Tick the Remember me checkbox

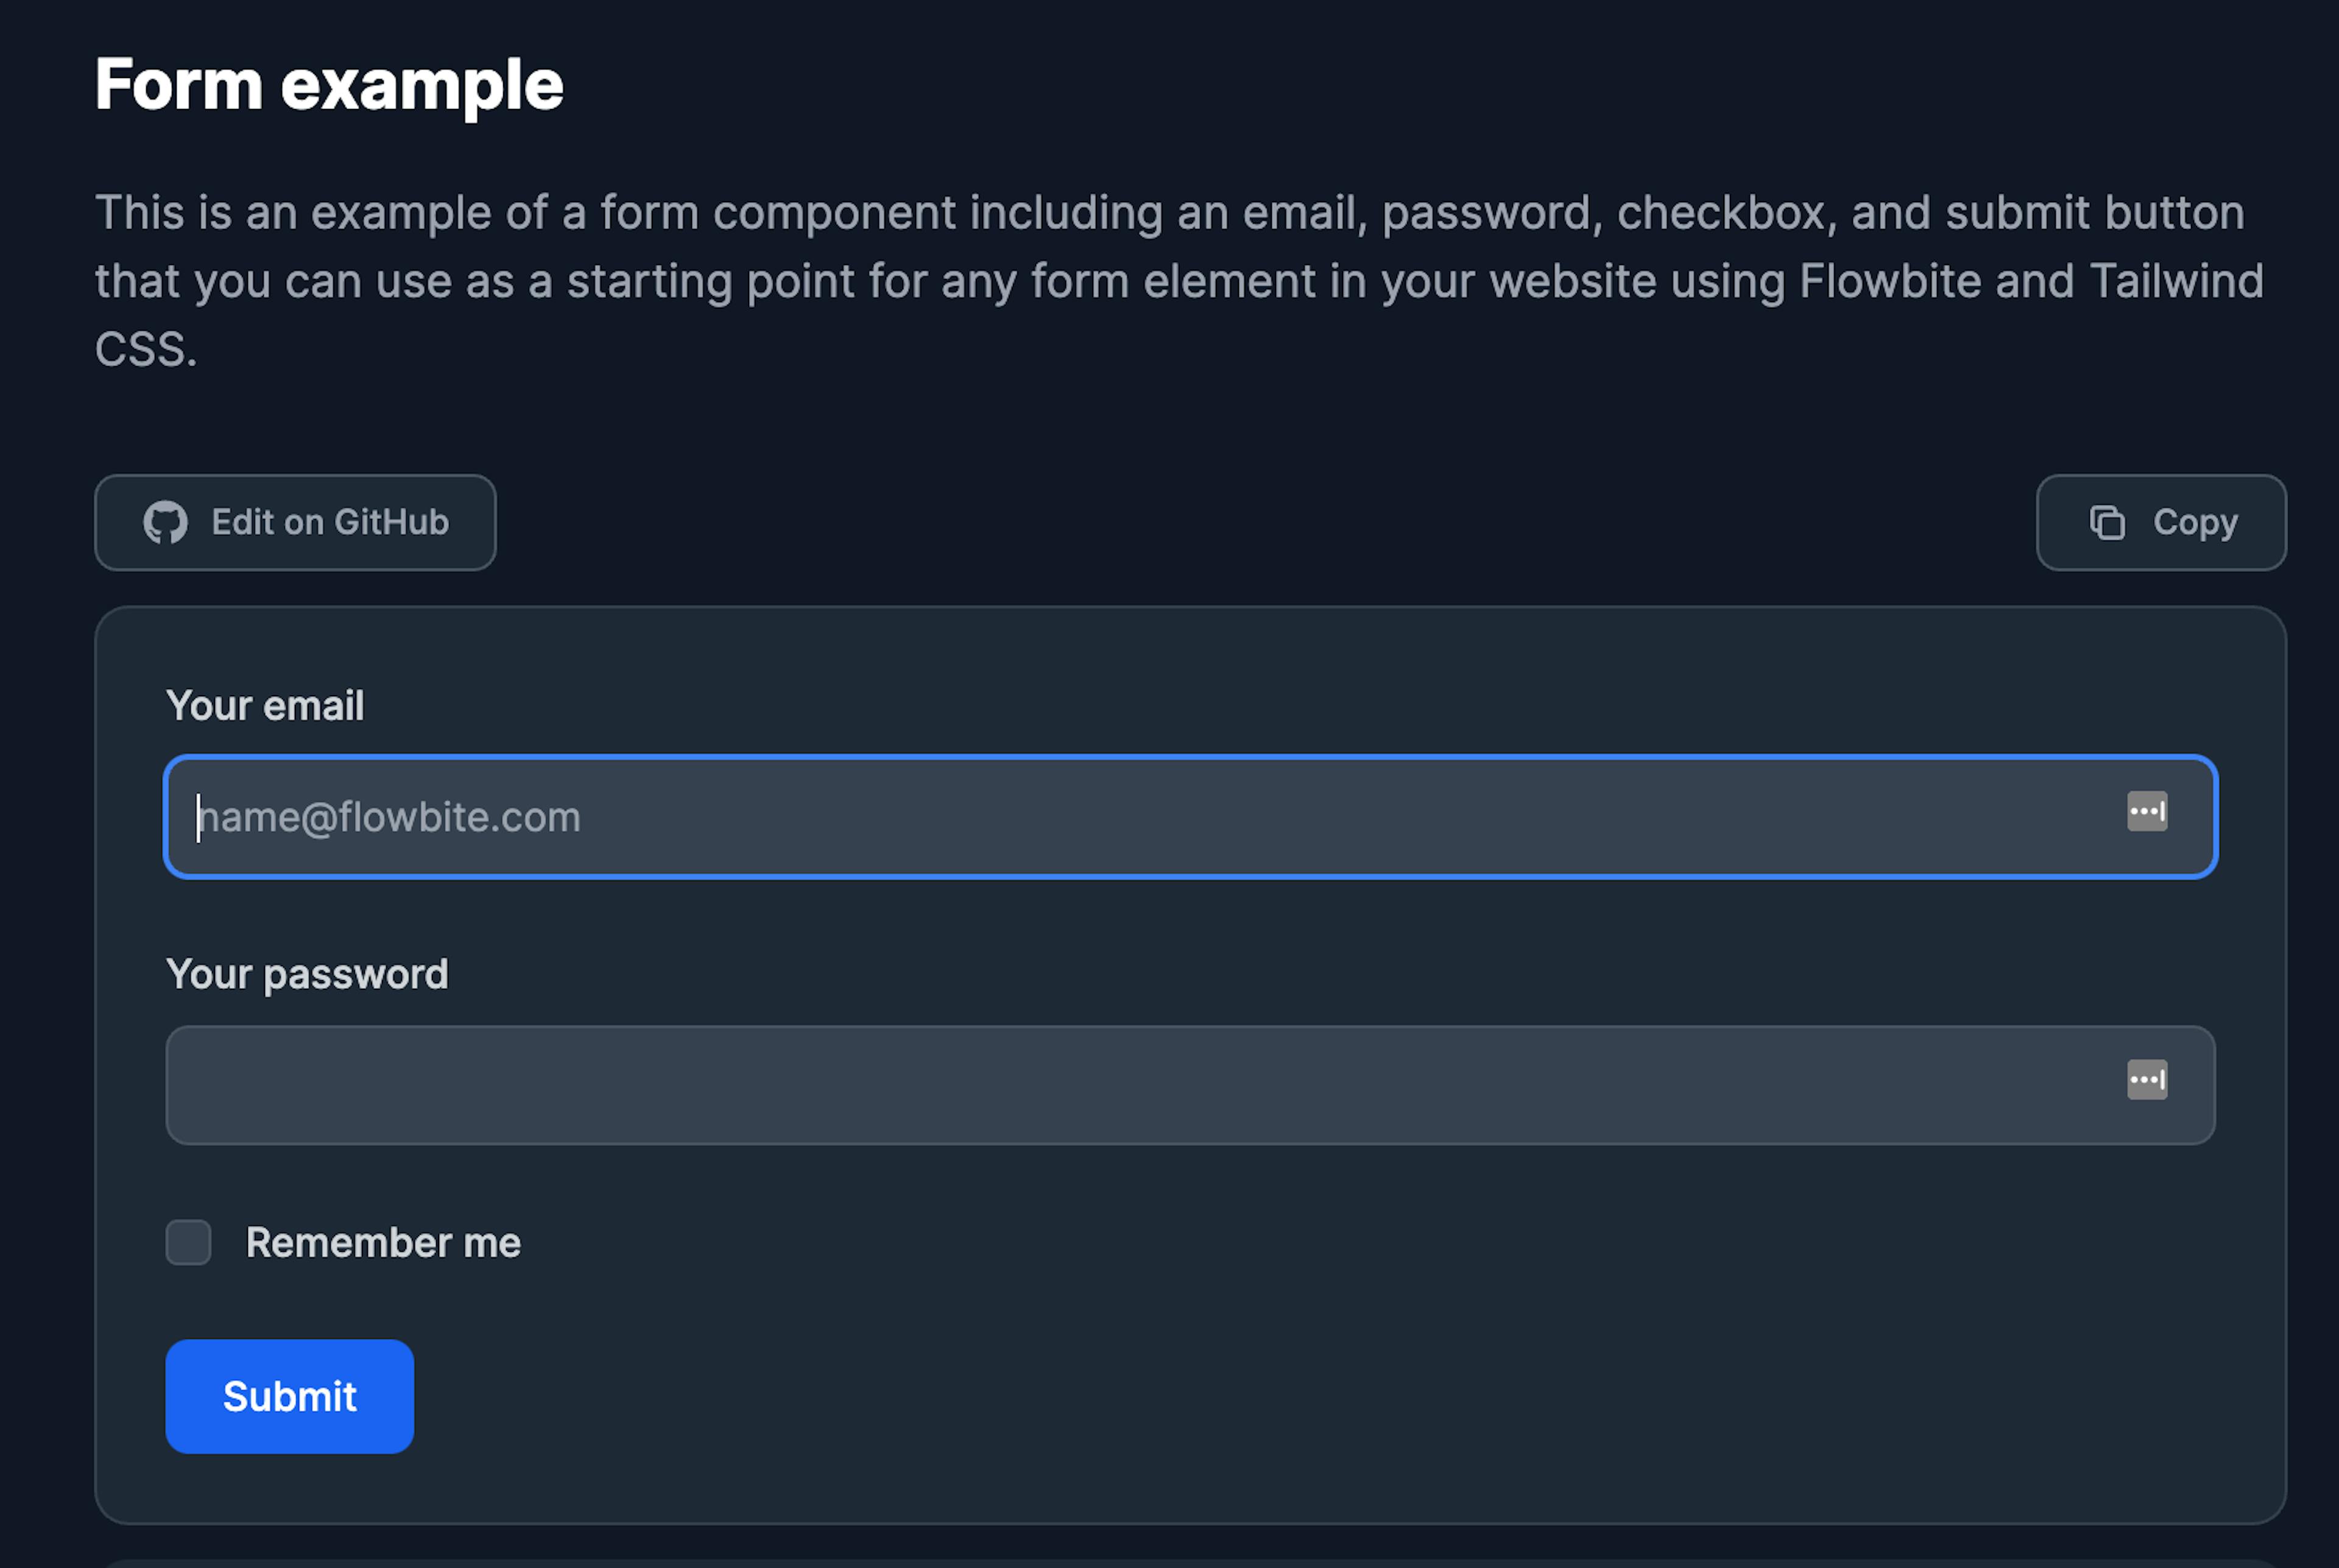tap(188, 1242)
